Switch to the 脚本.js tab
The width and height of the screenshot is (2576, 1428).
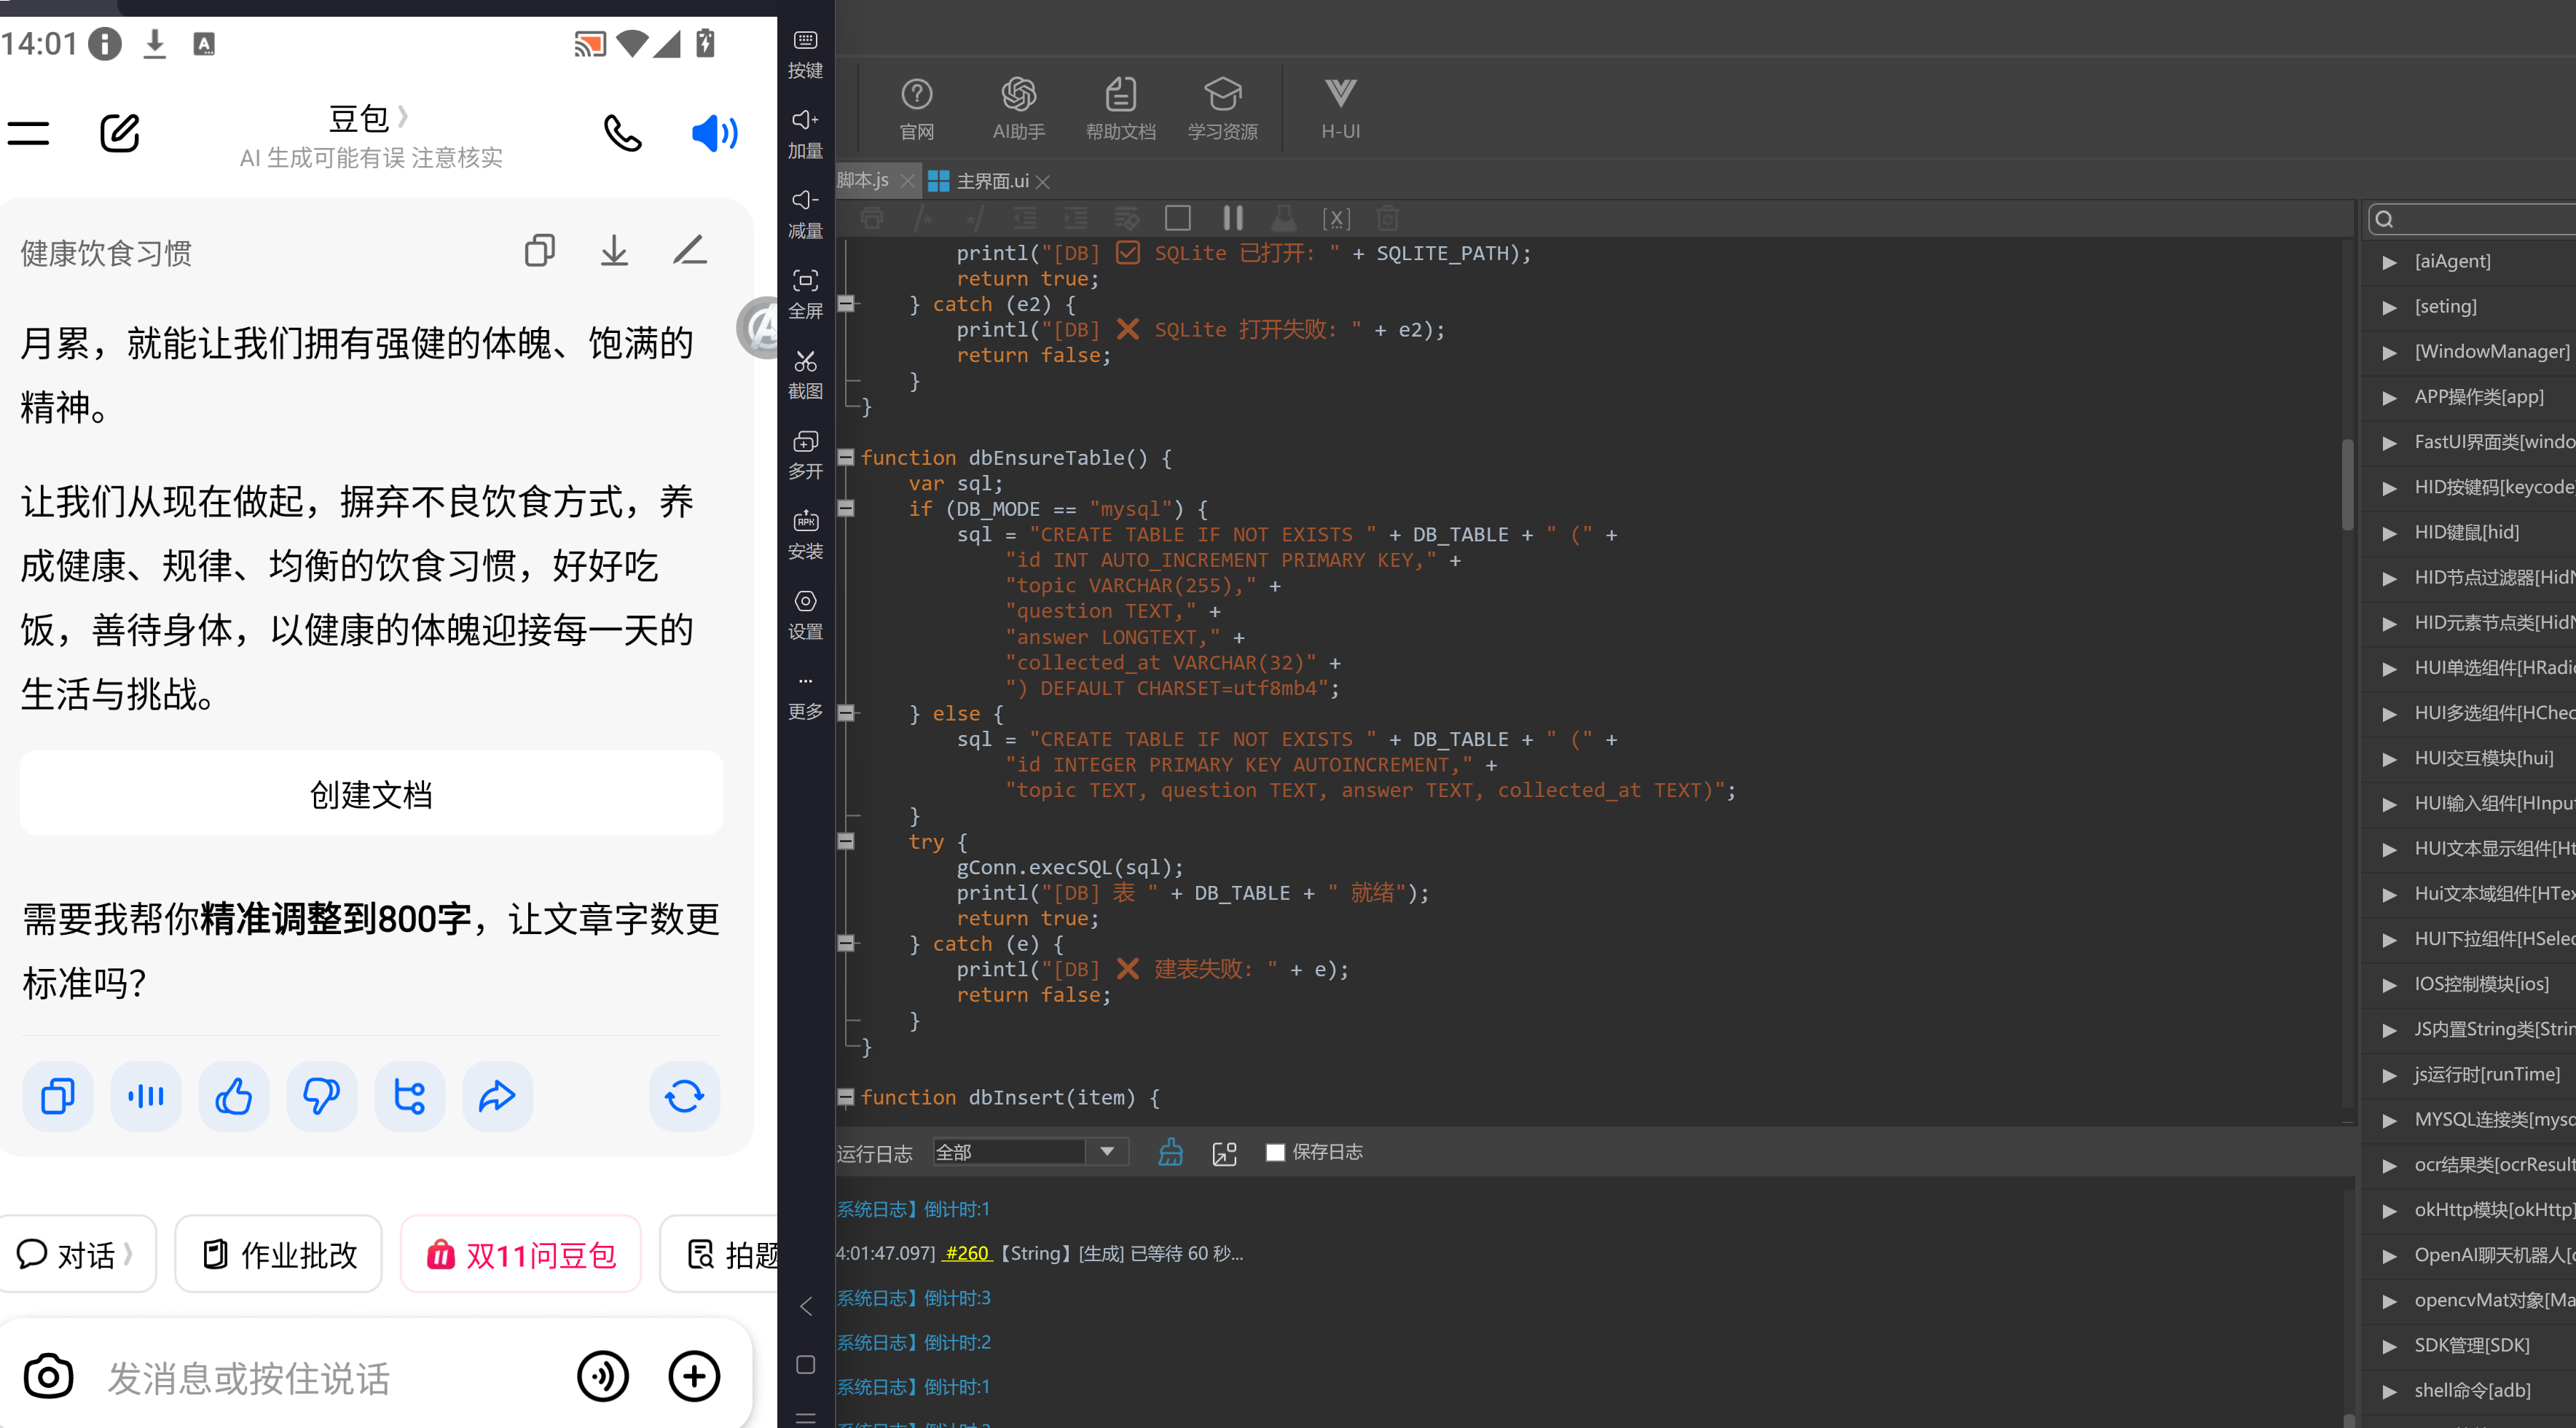(863, 181)
